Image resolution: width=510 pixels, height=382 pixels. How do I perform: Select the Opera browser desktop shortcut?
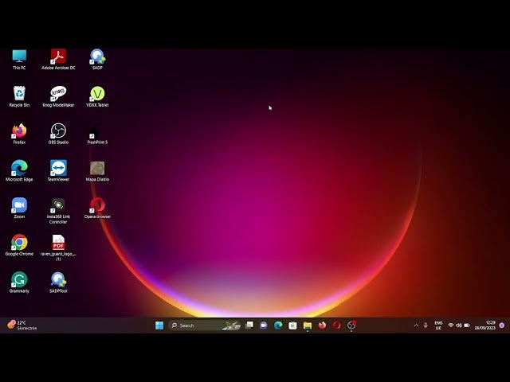pyautogui.click(x=97, y=209)
